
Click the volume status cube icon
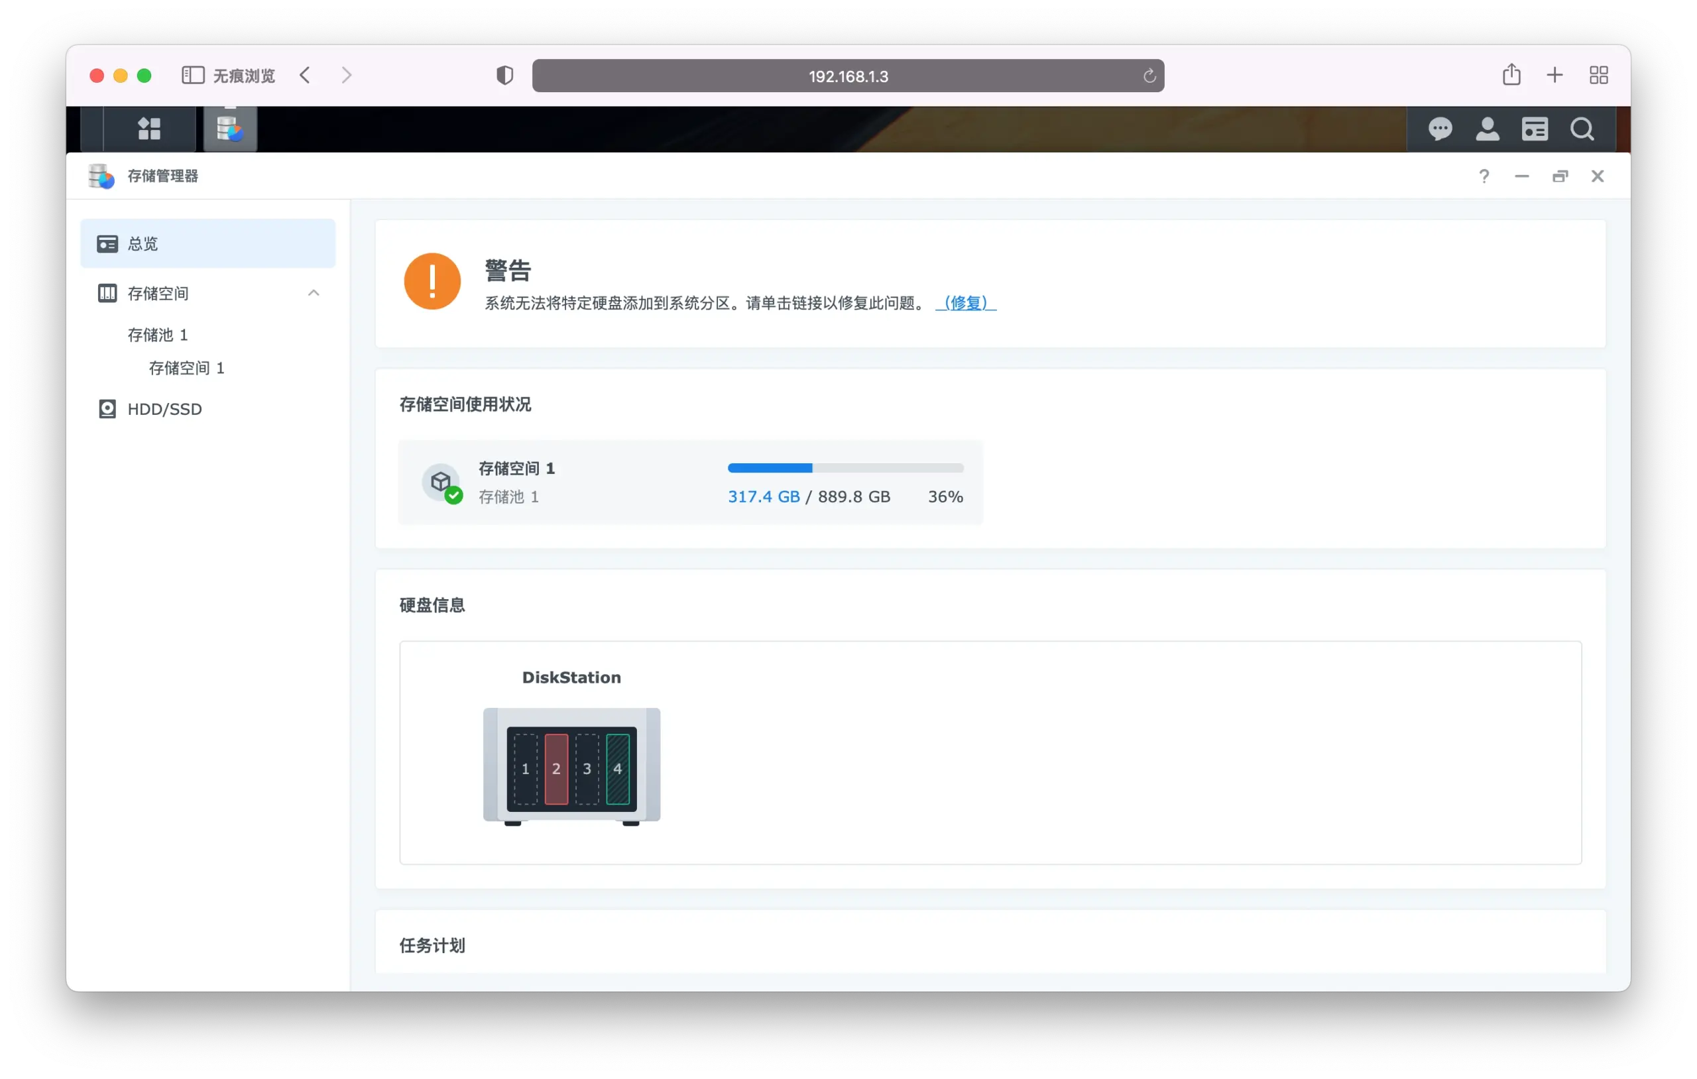pos(441,482)
